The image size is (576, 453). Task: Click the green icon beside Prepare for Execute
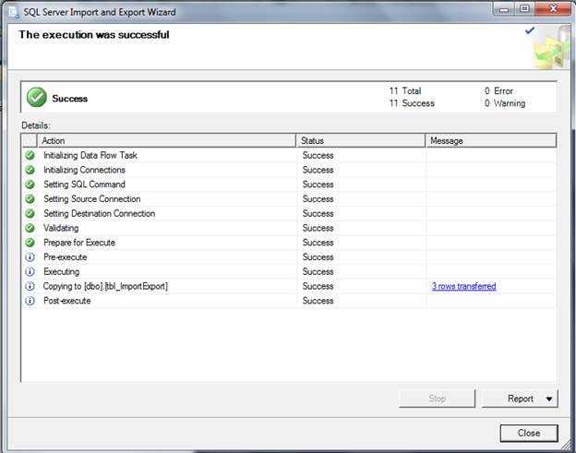click(x=30, y=243)
